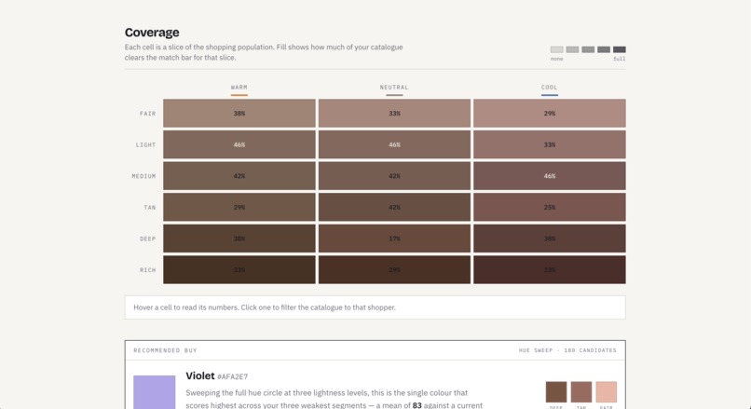751x409 pixels.
Task: Click the large Violet color swatch
Action: point(155,392)
